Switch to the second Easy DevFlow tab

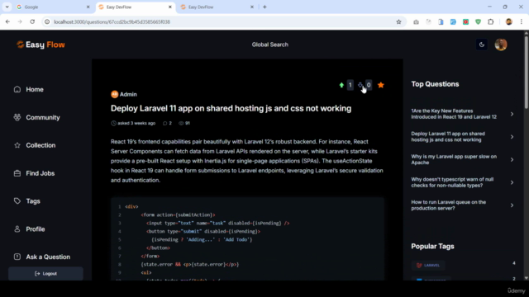pyautogui.click(x=216, y=7)
